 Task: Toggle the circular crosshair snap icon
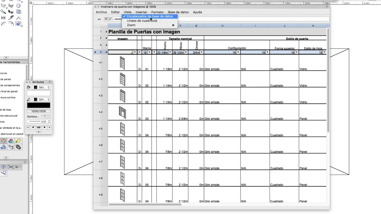pos(3,167)
